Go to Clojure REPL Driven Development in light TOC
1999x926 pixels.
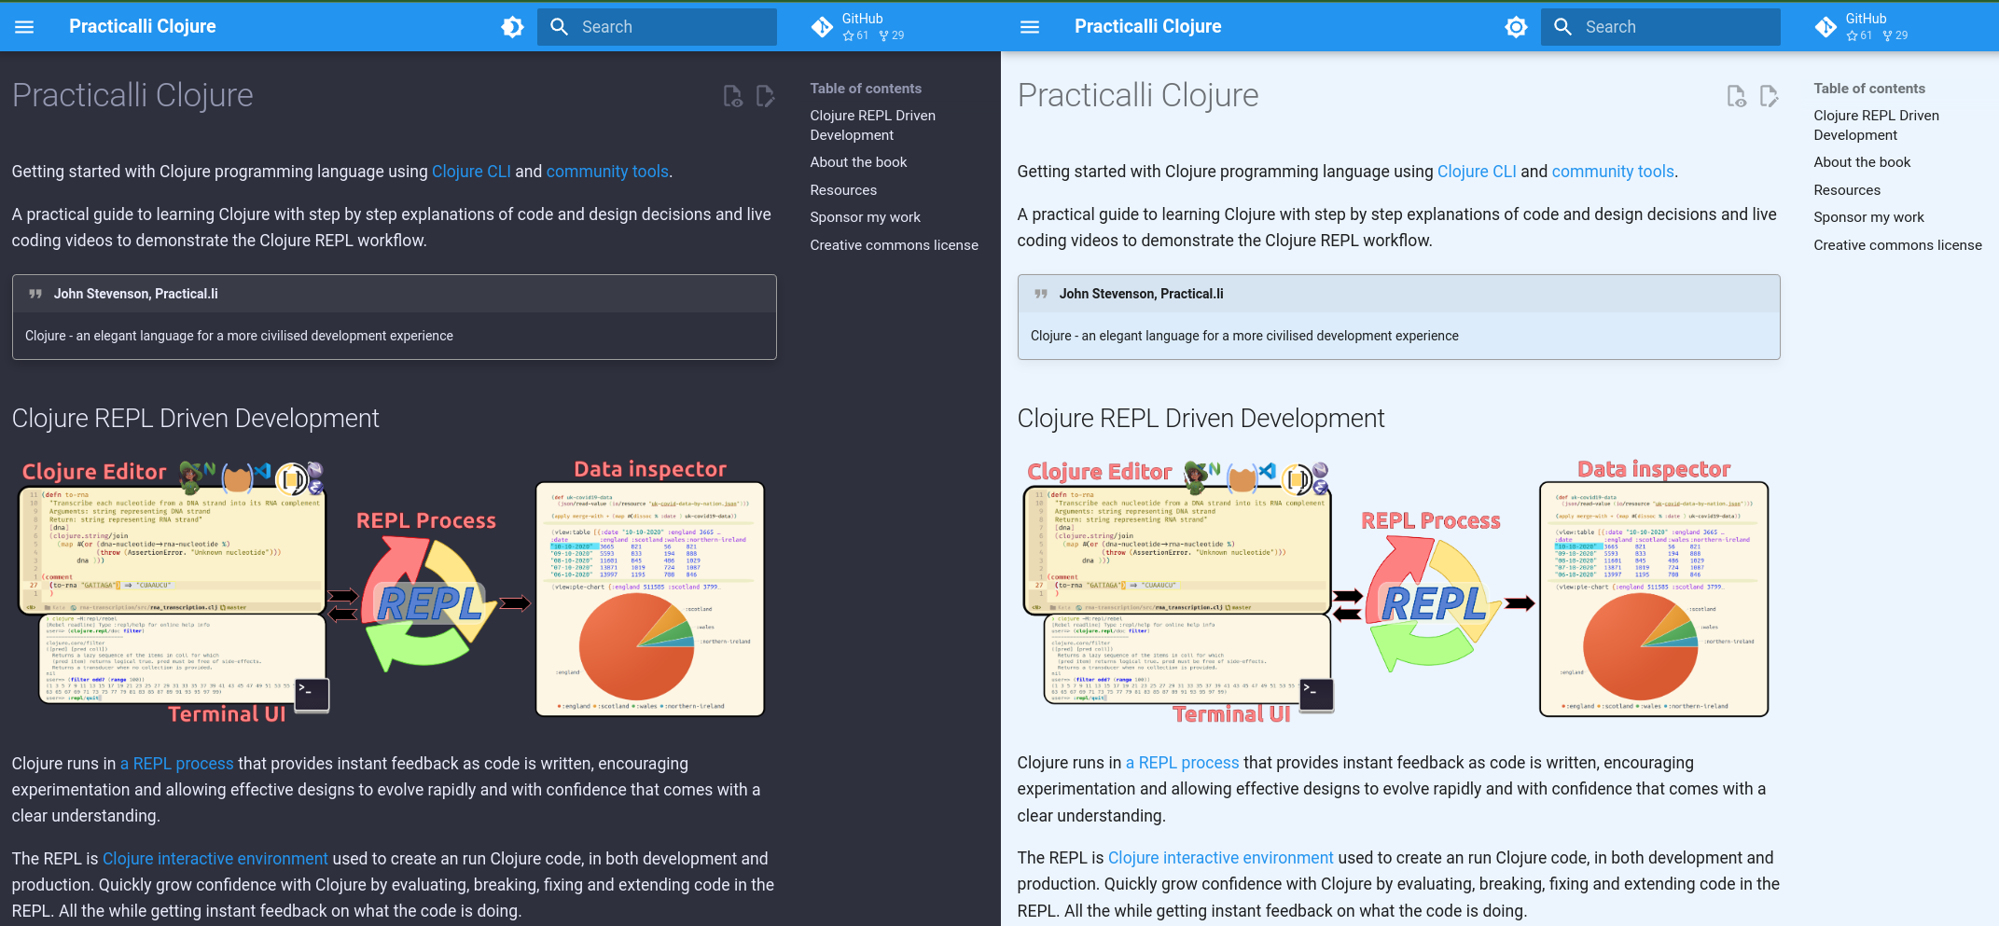(1876, 125)
